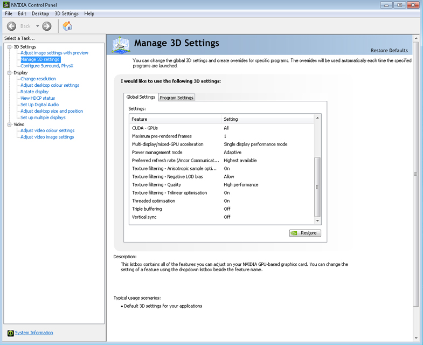The height and width of the screenshot is (345, 423).
Task: Open Adjust desktop colour settings
Action: click(x=50, y=85)
